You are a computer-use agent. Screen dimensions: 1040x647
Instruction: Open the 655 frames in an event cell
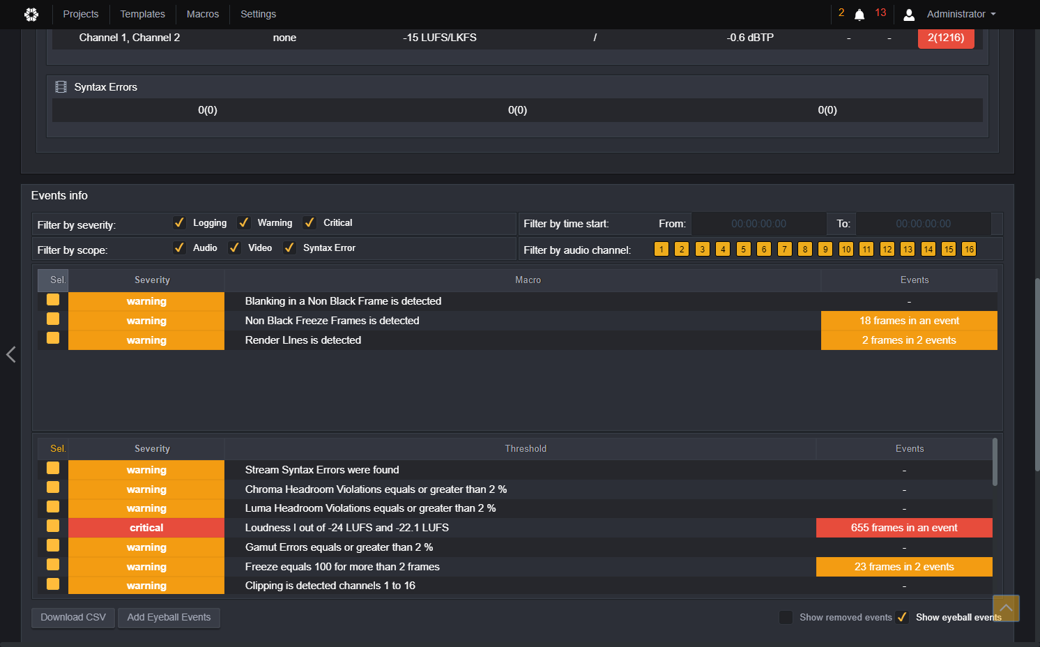click(x=904, y=528)
